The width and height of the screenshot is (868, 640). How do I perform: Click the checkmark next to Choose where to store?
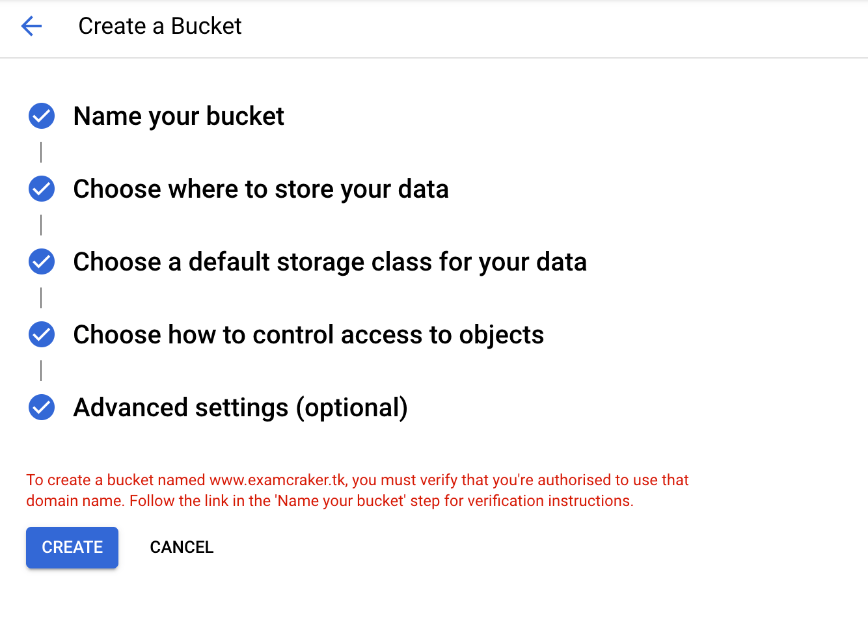[42, 189]
